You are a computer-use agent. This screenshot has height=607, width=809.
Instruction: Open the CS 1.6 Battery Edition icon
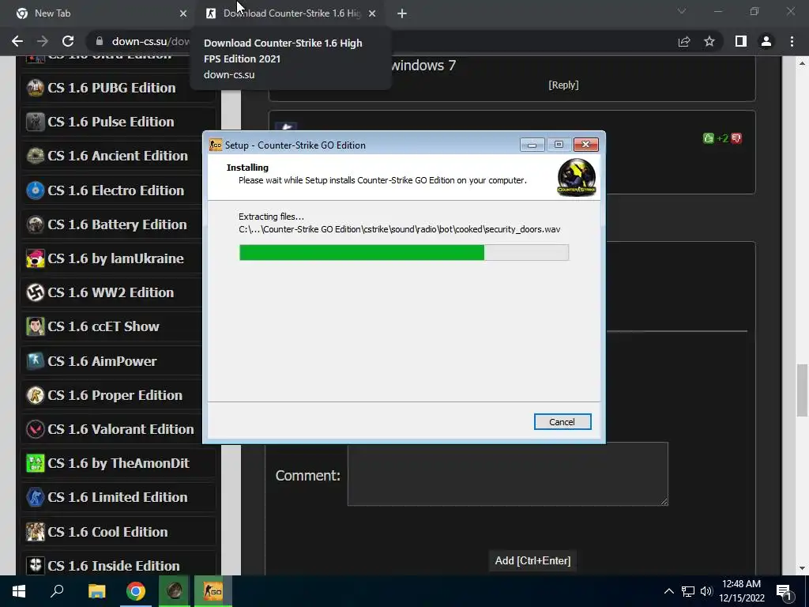[35, 224]
